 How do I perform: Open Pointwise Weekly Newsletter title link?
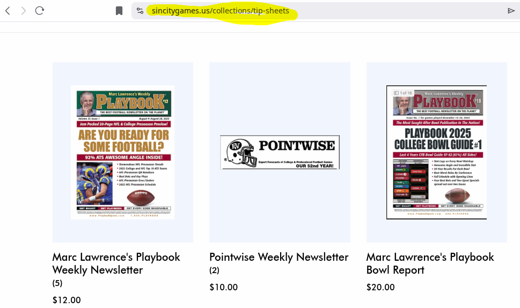point(279,257)
